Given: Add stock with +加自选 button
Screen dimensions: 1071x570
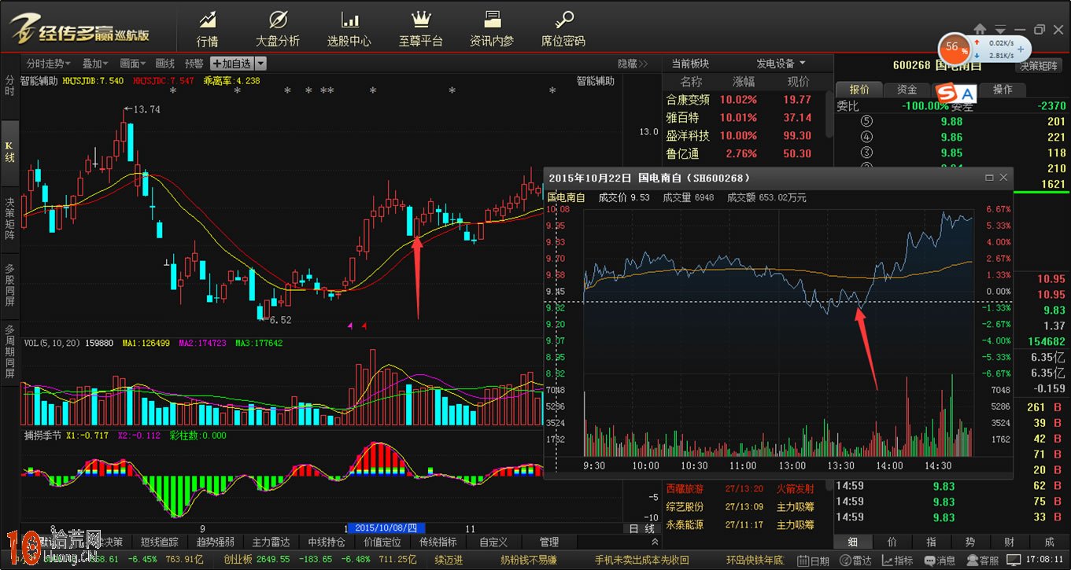Looking at the screenshot, I should (231, 64).
